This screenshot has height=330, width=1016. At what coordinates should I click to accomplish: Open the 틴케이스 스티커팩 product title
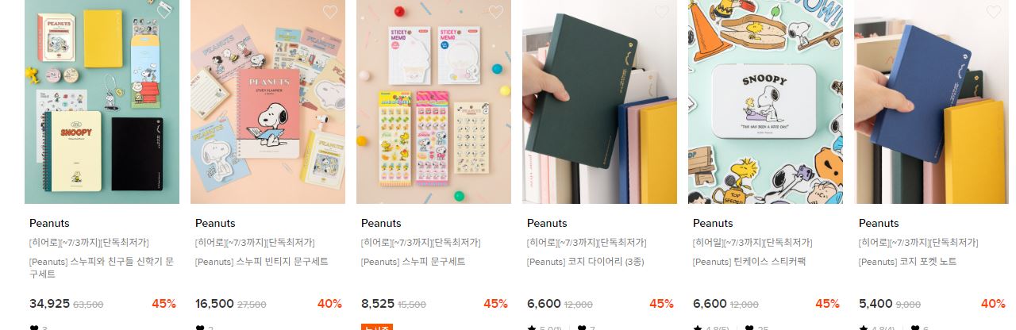click(749, 262)
